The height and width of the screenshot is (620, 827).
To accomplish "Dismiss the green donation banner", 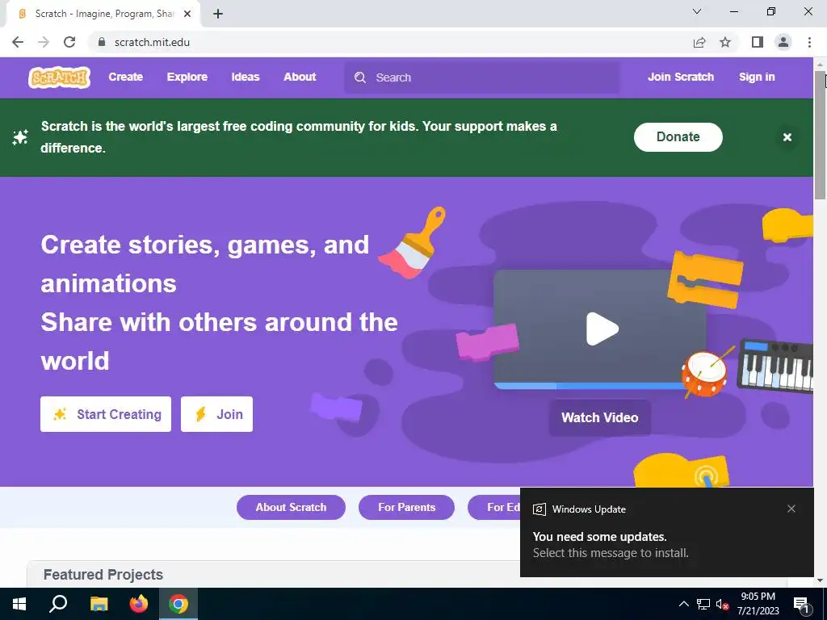I will 787,137.
